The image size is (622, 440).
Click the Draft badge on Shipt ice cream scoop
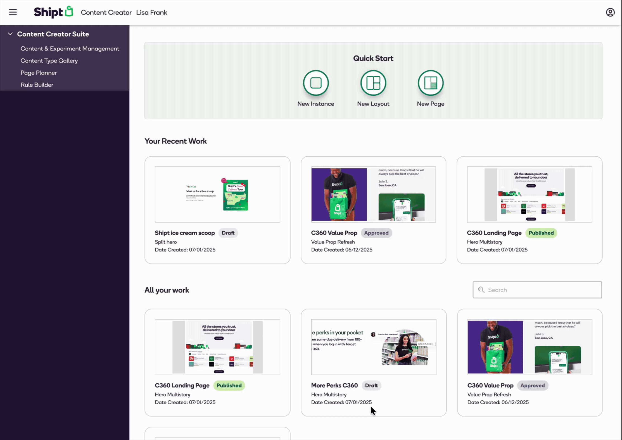[x=228, y=233]
